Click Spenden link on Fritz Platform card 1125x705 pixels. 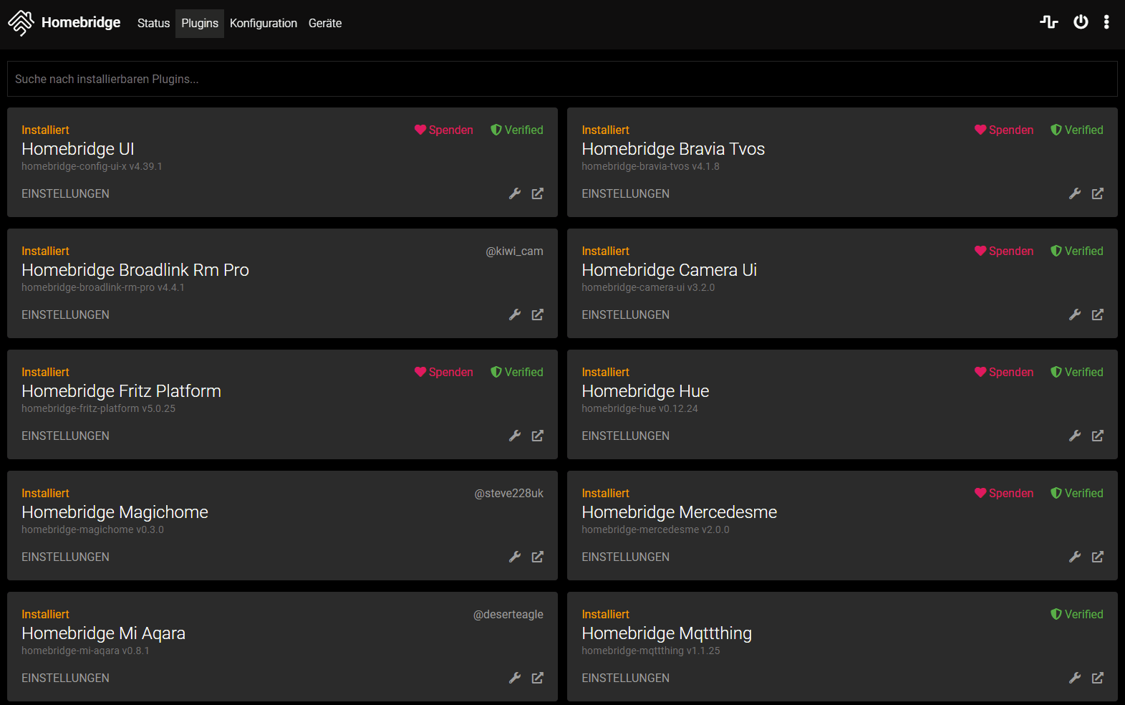click(444, 372)
